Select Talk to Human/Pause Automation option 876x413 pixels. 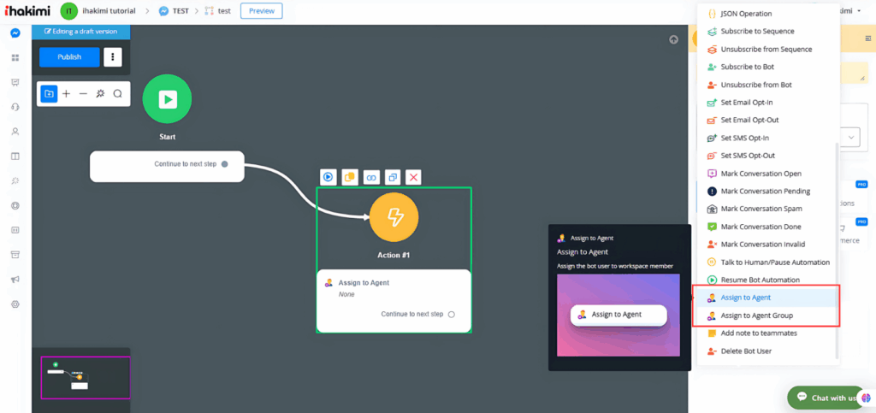774,262
